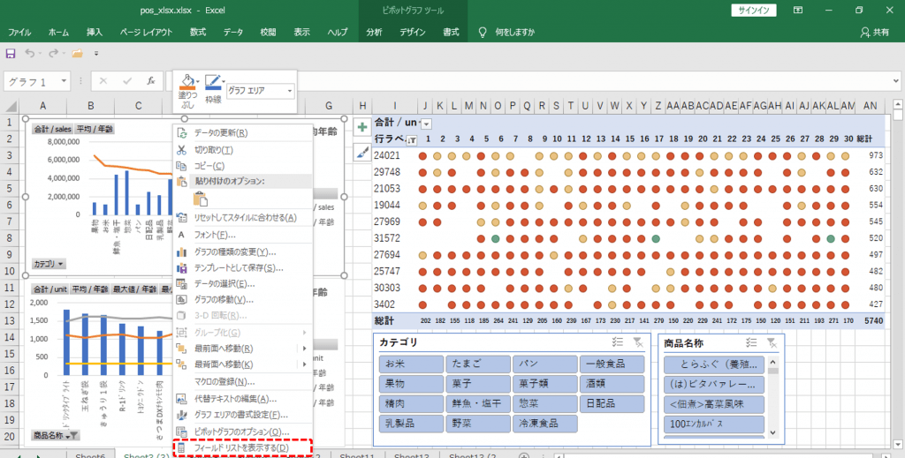The height and width of the screenshot is (458, 905).
Task: Choose データの選択 menu entry
Action: 242,284
